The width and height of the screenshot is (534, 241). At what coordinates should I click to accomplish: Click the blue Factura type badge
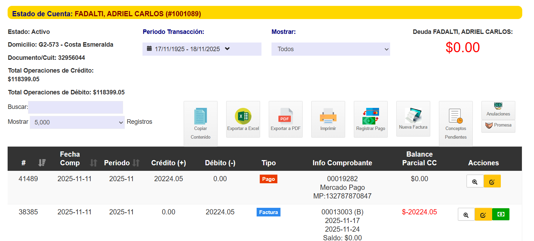pos(268,212)
